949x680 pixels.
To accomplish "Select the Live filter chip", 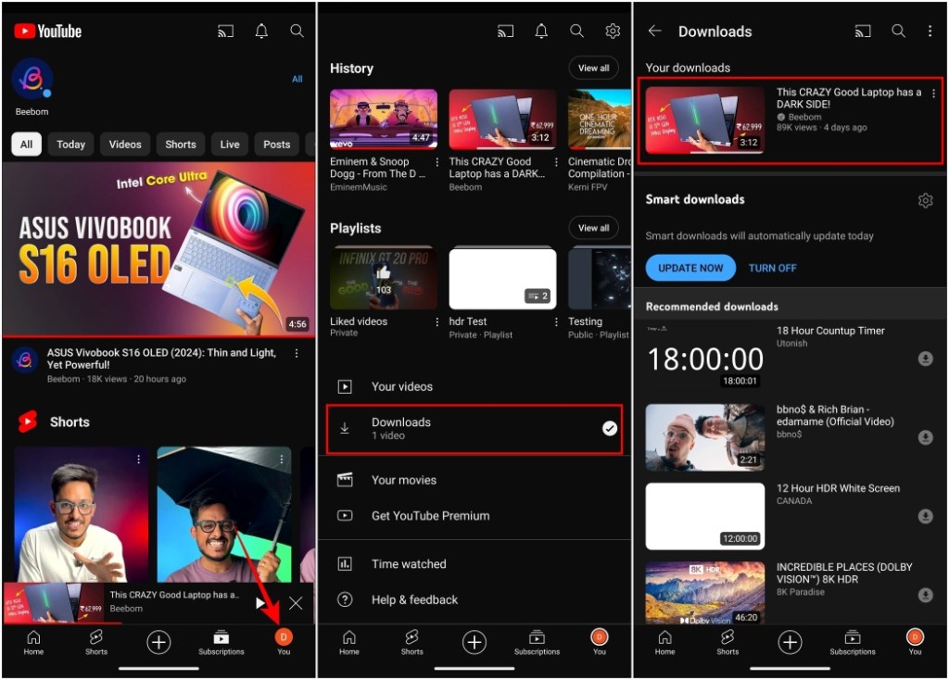I will click(x=230, y=144).
